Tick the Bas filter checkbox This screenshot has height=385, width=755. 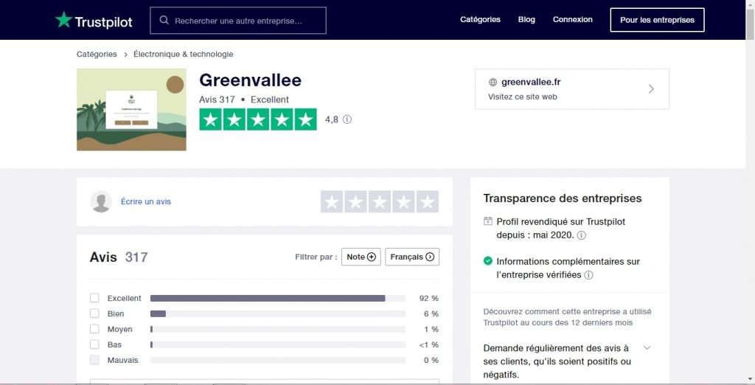[94, 344]
